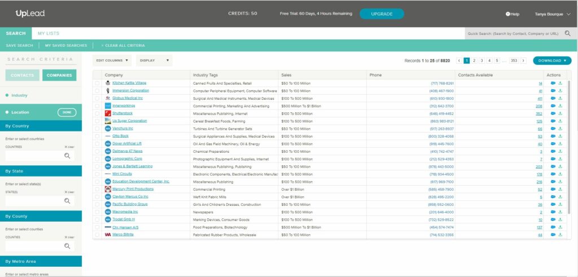Click Salesforce export icon for Mini Circuits row
Viewport: 578px width, 277px height.
553,174
